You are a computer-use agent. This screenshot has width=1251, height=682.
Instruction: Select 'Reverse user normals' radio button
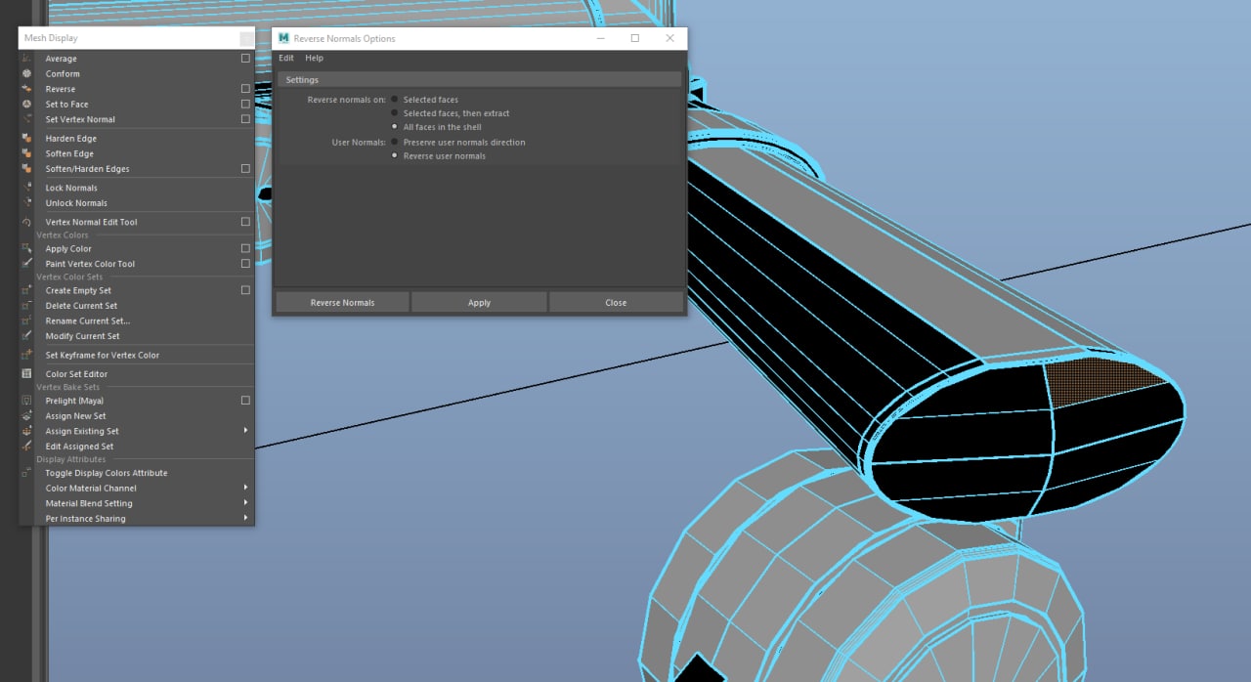[x=395, y=156]
